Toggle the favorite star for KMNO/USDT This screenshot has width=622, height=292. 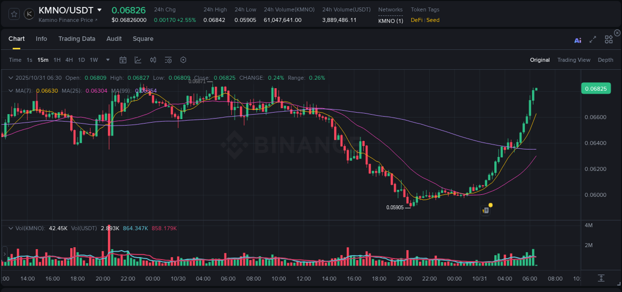(13, 14)
